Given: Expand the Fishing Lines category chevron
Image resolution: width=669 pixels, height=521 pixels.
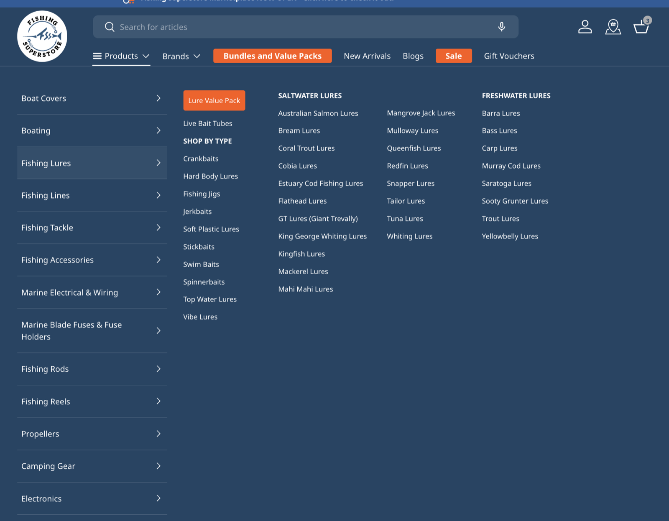Looking at the screenshot, I should point(158,195).
